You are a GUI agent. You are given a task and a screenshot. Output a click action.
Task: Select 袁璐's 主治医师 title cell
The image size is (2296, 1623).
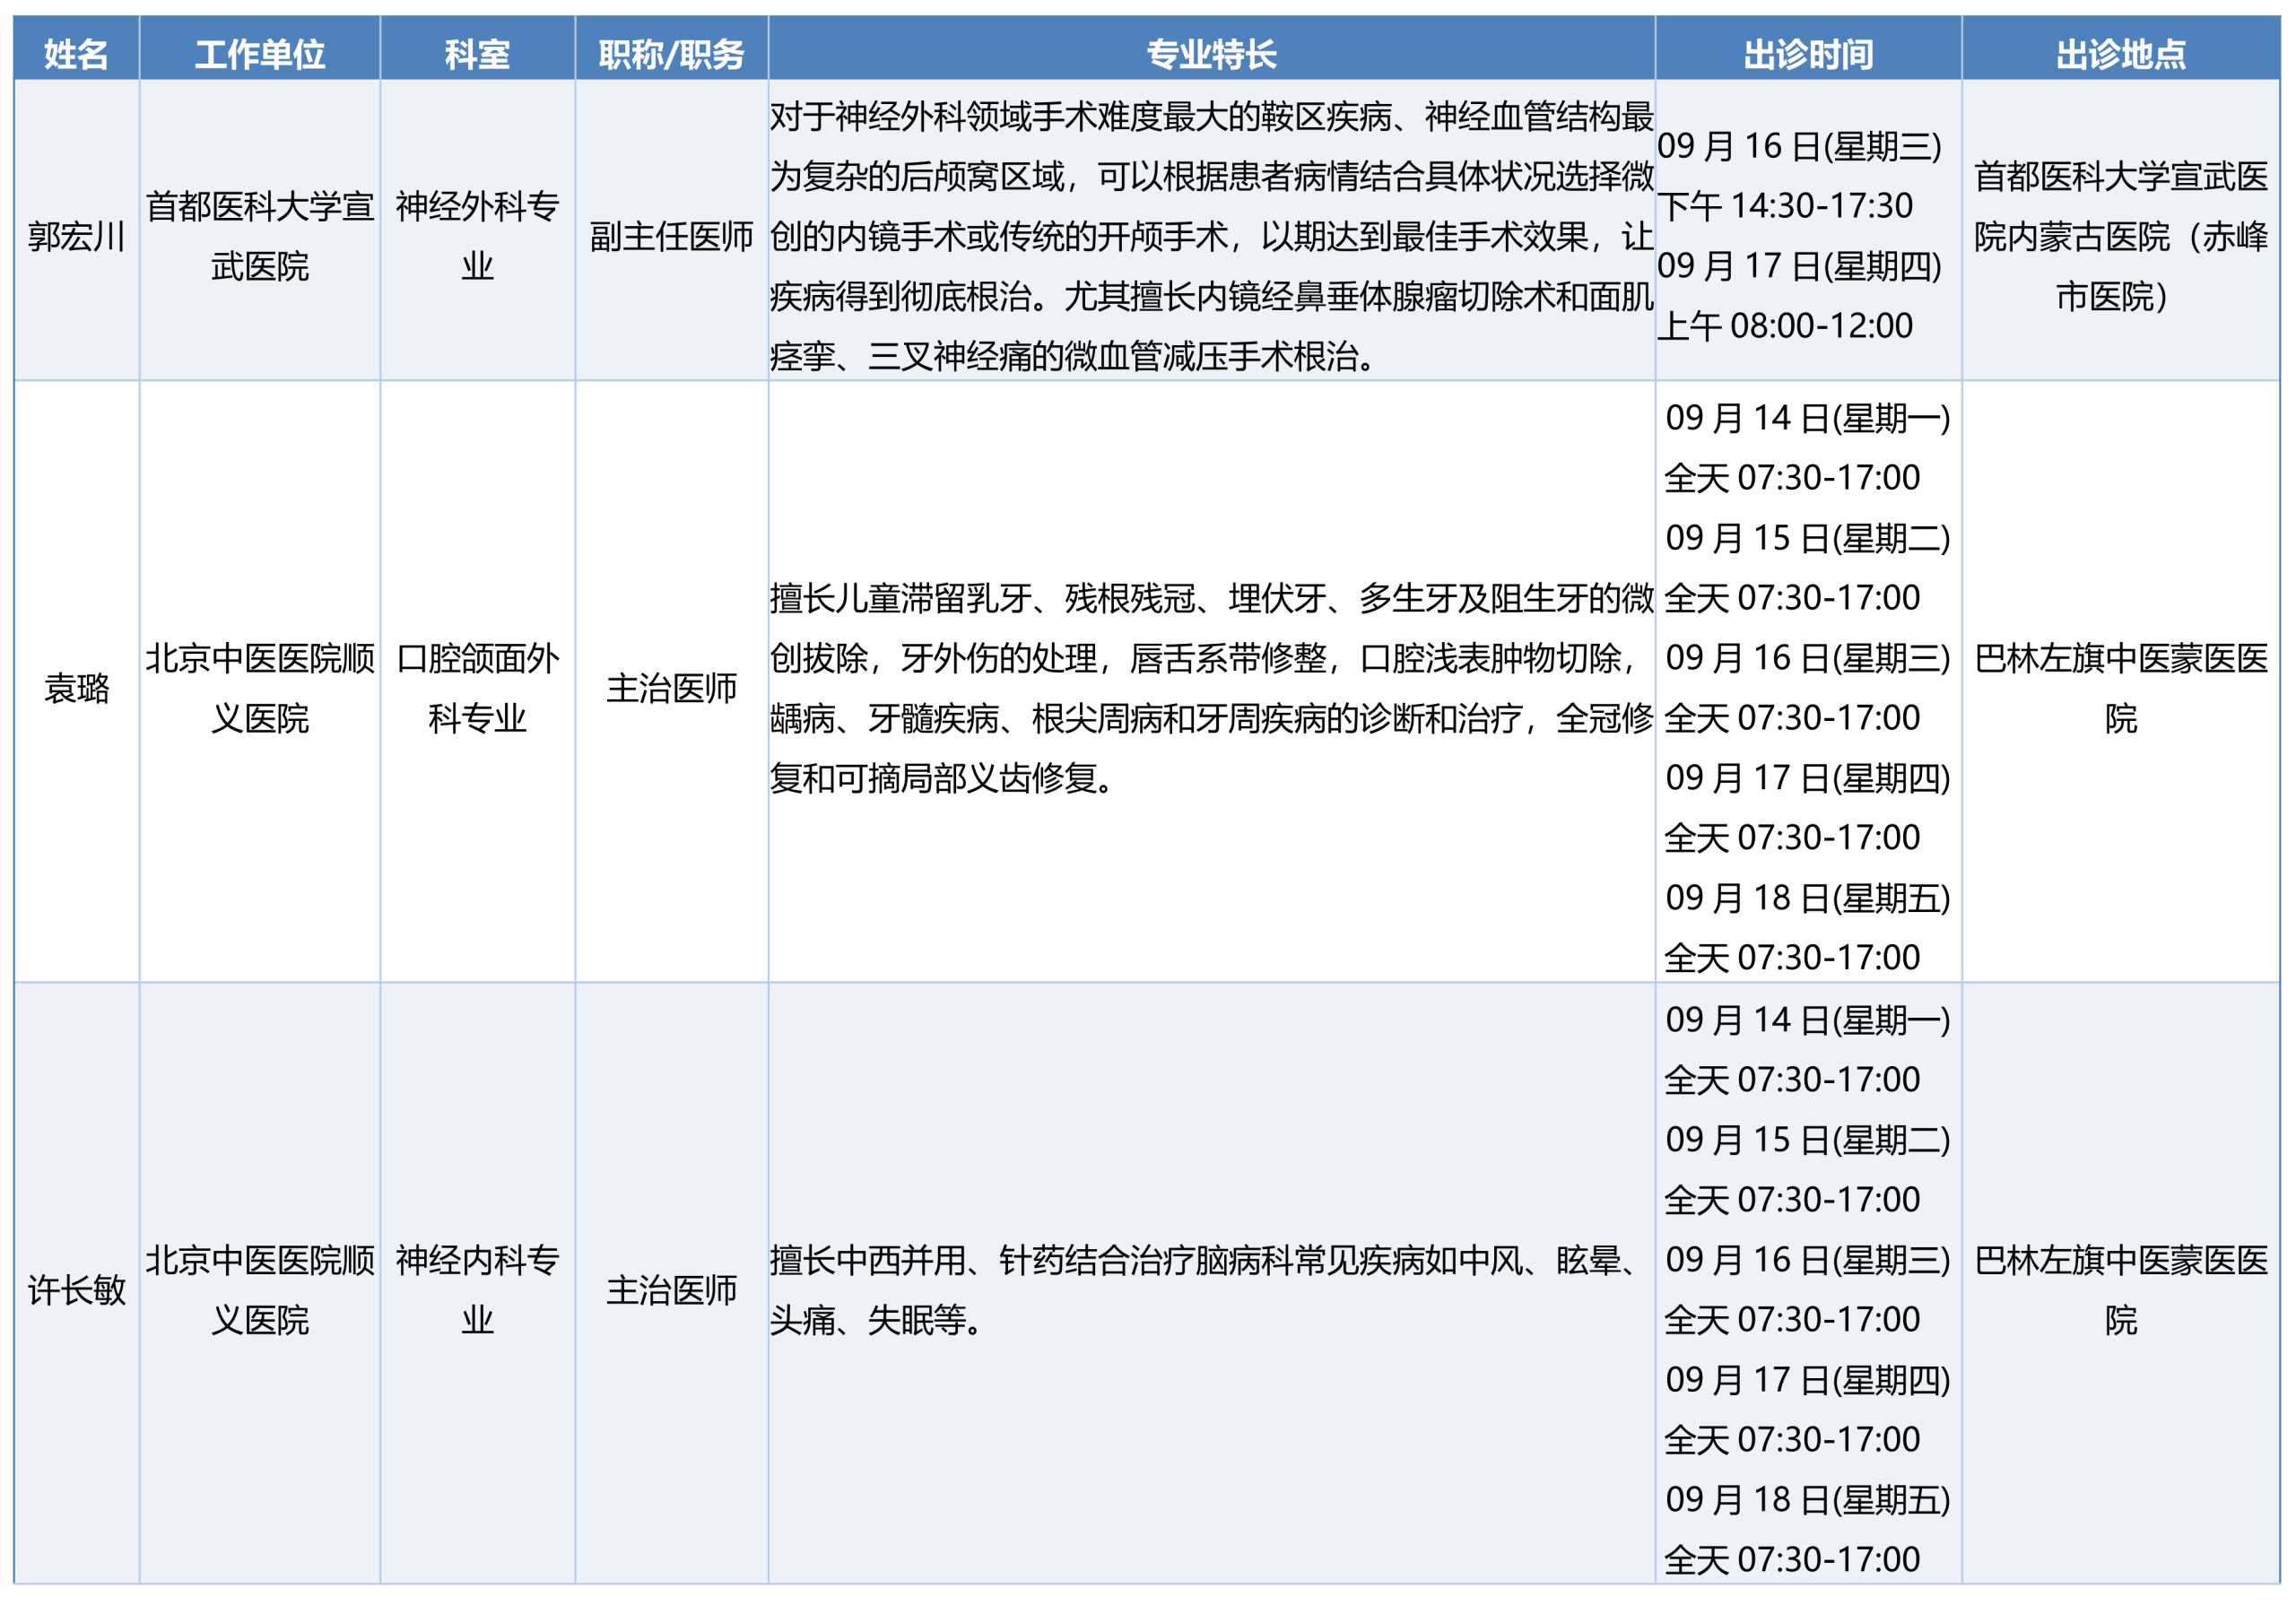click(671, 688)
